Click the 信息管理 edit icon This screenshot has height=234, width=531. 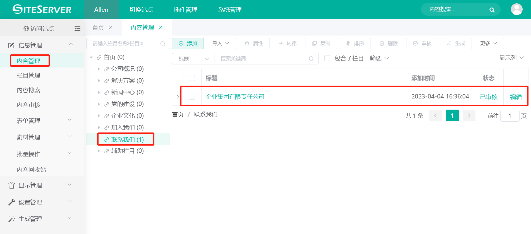(x=11, y=45)
